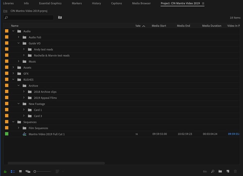Switch to the Media Browser tab
Viewport: 243px width, 176px height.
point(141,3)
